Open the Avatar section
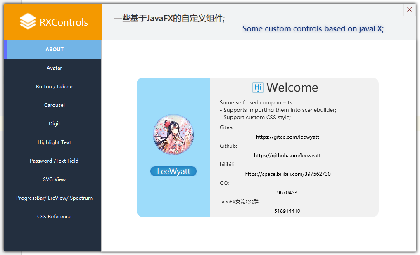The width and height of the screenshot is (420, 255). pyautogui.click(x=54, y=68)
